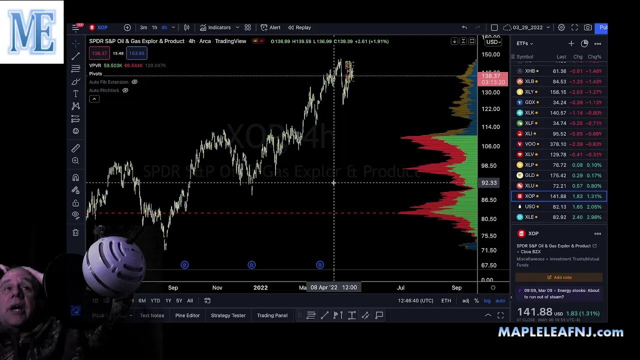Switch to the 1h interval

(x=154, y=27)
